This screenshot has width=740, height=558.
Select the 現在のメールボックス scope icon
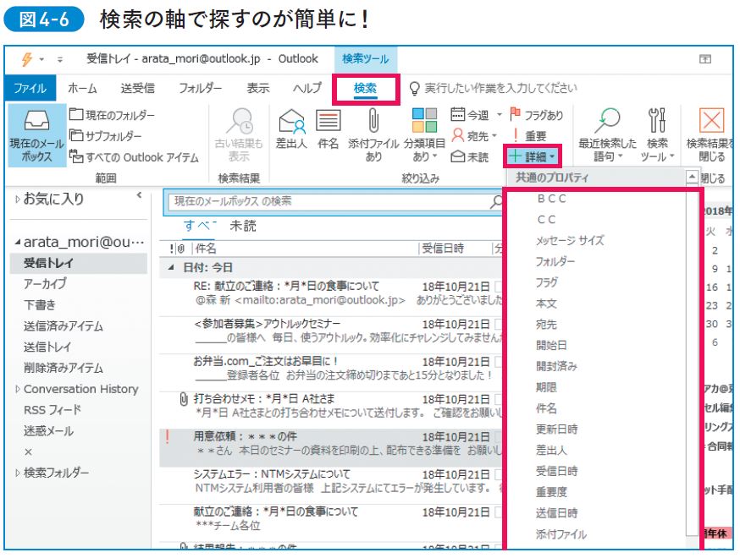click(x=36, y=121)
